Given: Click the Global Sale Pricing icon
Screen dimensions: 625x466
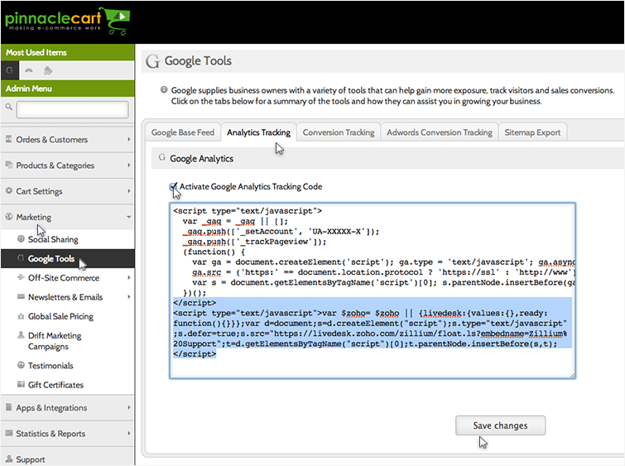Looking at the screenshot, I should [x=22, y=315].
